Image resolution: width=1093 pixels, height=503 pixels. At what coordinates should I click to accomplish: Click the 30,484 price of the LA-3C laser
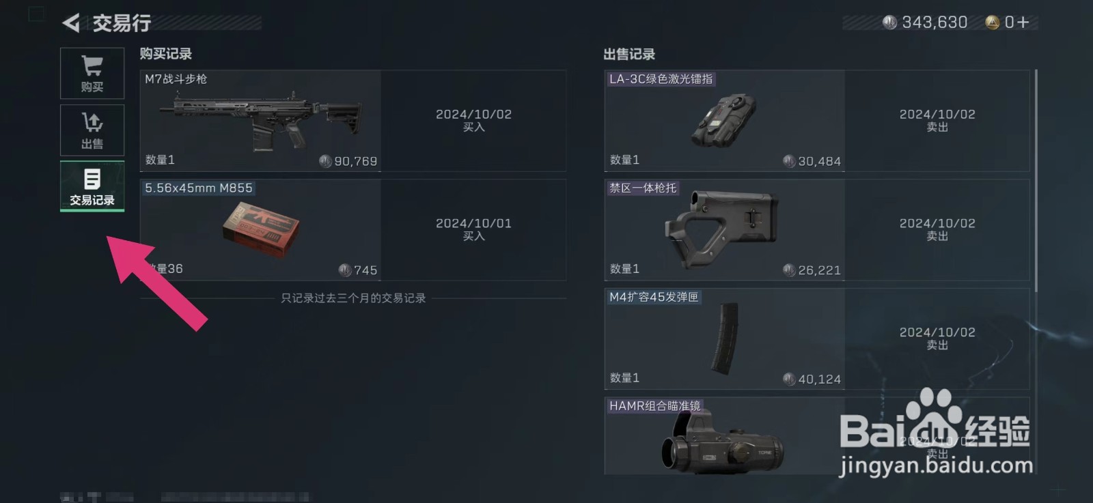pyautogui.click(x=819, y=161)
